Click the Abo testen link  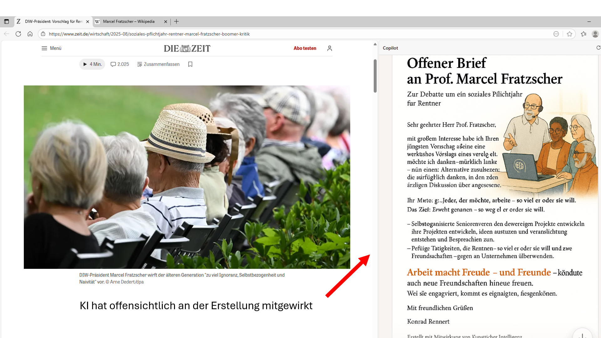[x=305, y=48]
